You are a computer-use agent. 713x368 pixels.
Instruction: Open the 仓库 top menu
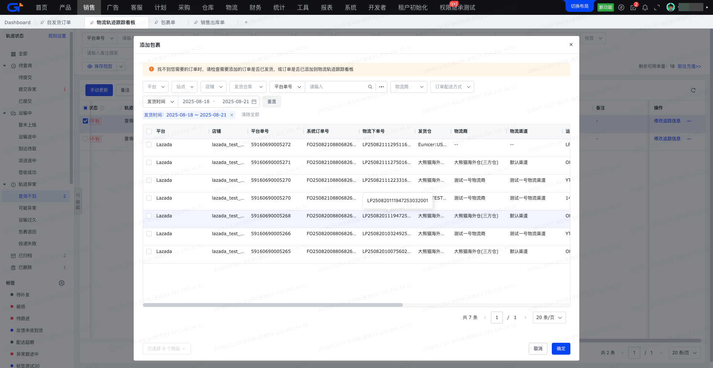coord(208,7)
